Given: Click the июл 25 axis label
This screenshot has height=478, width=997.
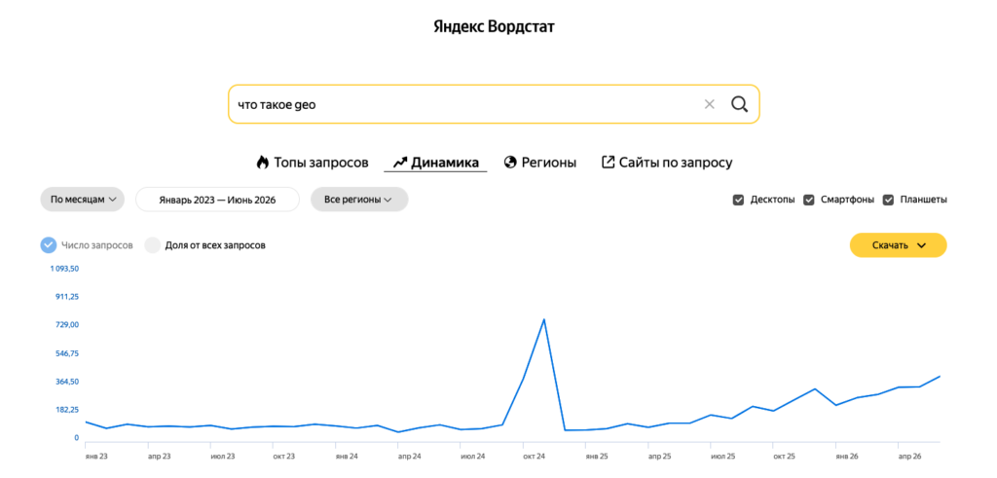Looking at the screenshot, I should 722,457.
